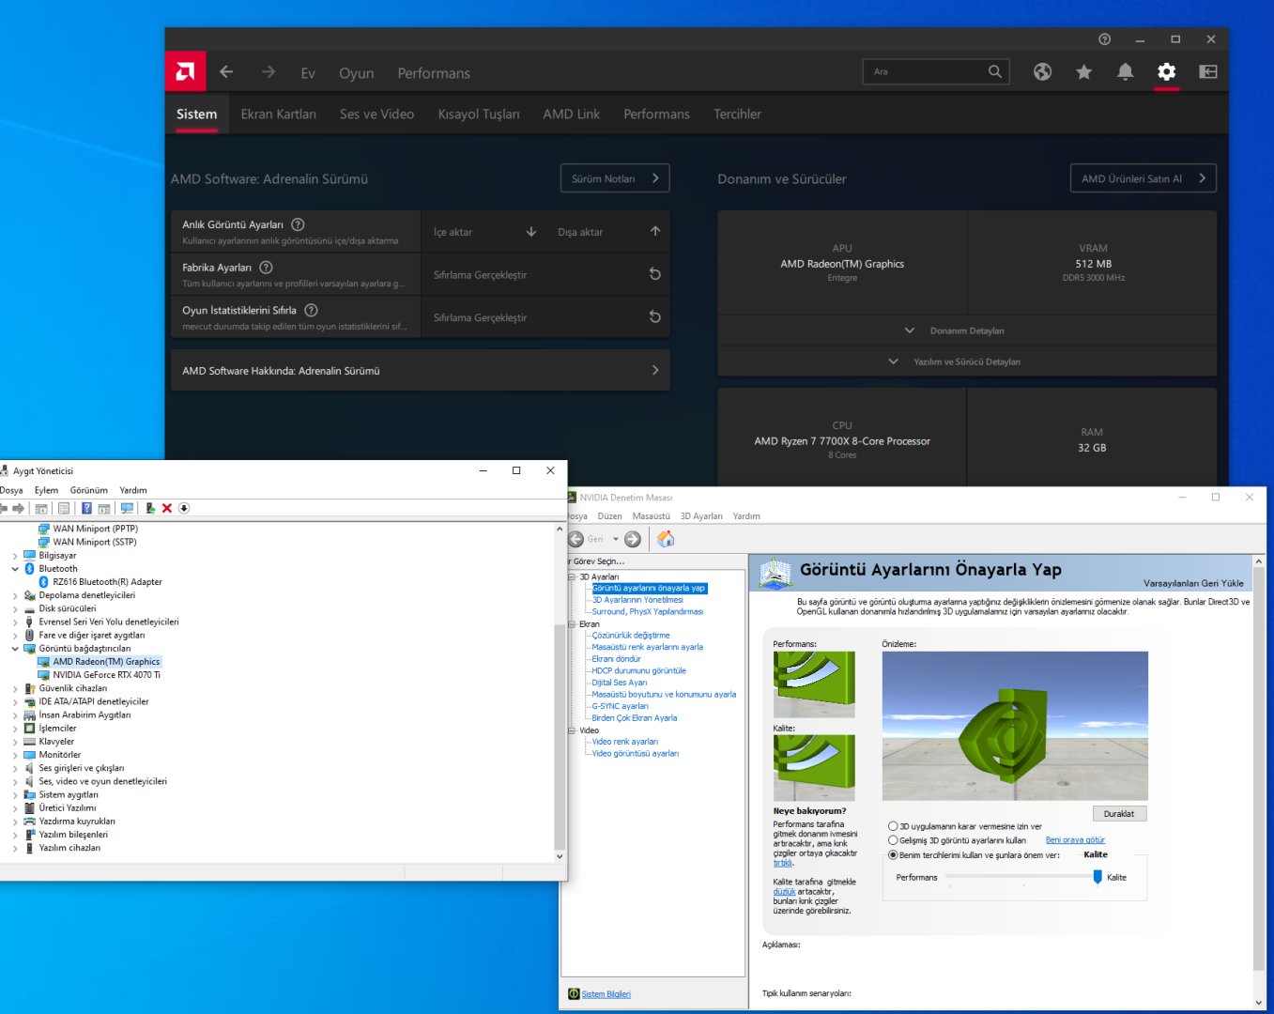Open 'Video renk ayarları' in NVIDIA tree

click(624, 742)
